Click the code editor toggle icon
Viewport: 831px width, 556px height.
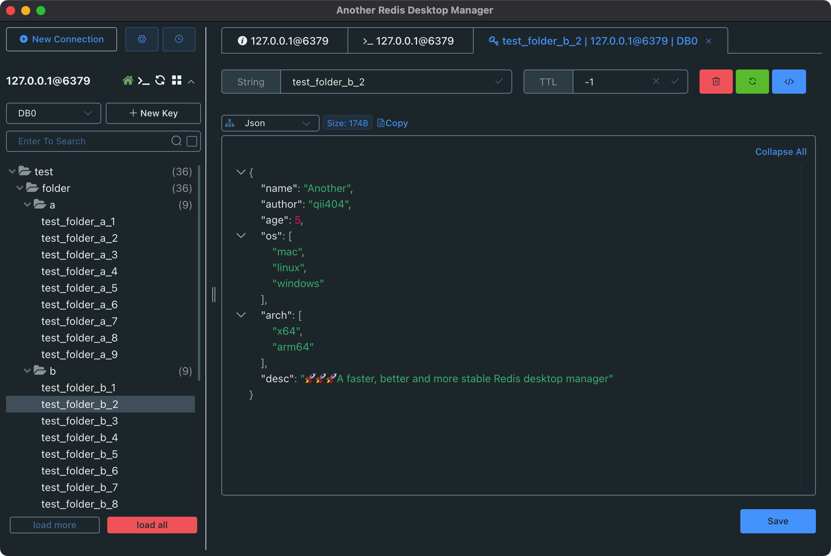(x=789, y=81)
